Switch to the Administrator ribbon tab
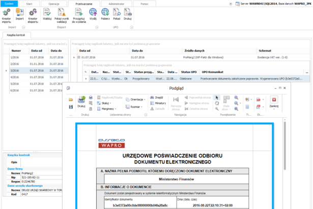This screenshot has width=313, height=209. click(x=117, y=4)
